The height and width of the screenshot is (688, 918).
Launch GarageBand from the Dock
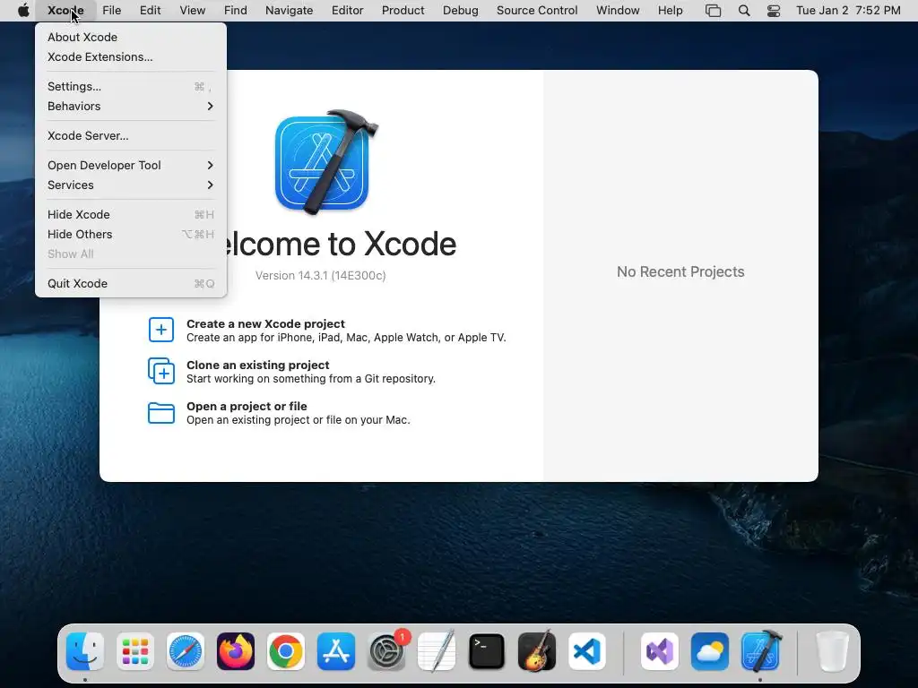pyautogui.click(x=537, y=651)
